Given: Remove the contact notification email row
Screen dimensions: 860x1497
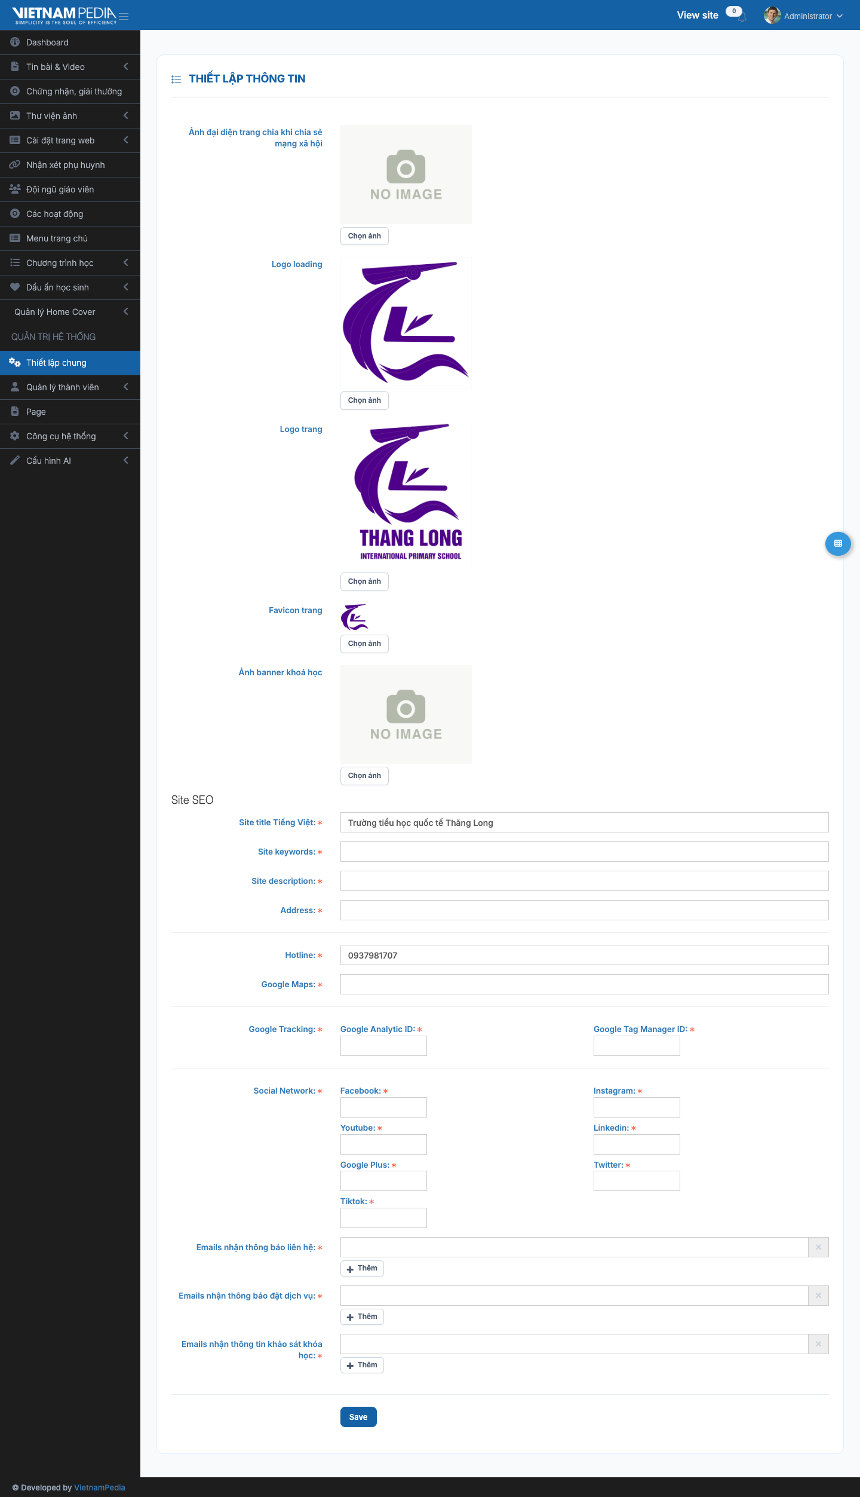Looking at the screenshot, I should tap(818, 1247).
